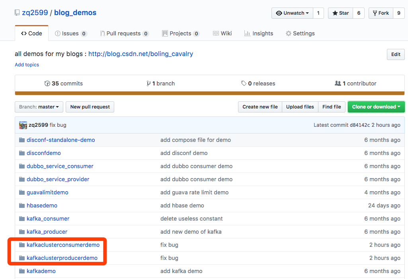Open the hbasedemo folder

42,205
